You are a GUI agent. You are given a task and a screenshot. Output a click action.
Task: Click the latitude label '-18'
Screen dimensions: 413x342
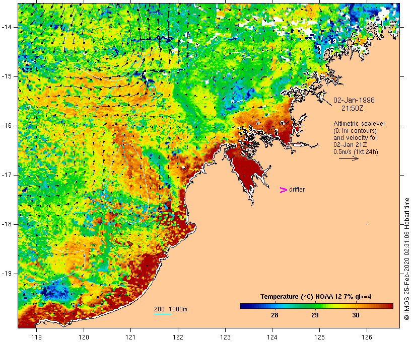(x=7, y=224)
